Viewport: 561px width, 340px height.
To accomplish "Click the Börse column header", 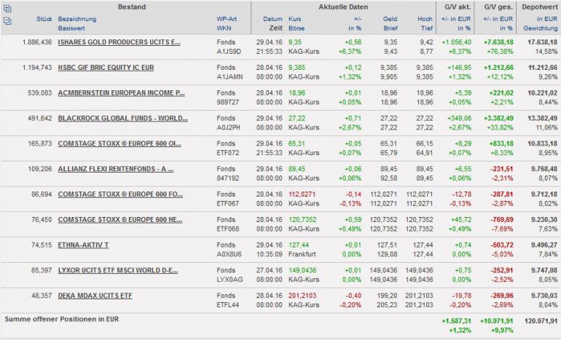I will coord(297,28).
